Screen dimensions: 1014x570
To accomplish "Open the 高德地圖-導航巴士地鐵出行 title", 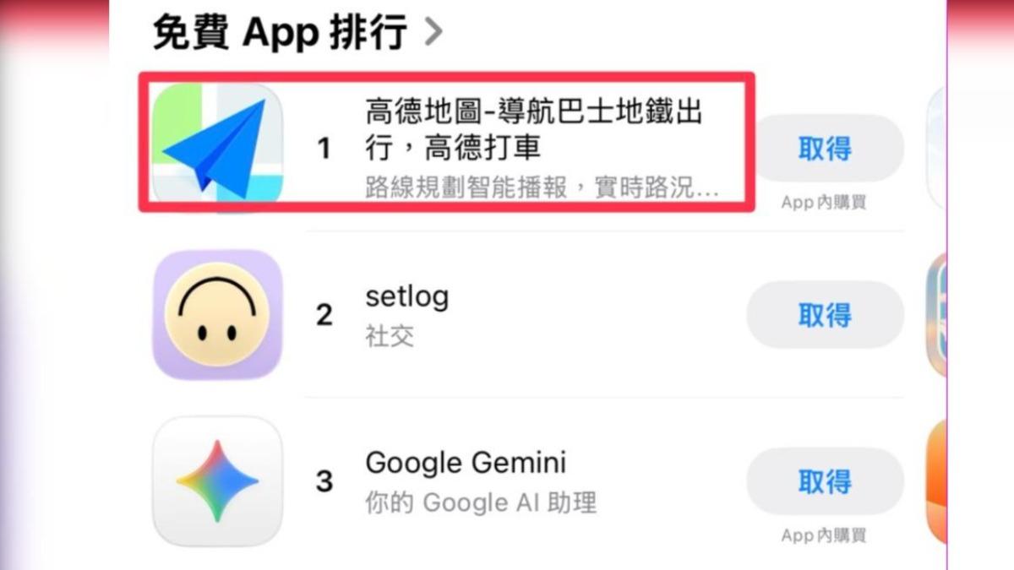I will [x=534, y=130].
